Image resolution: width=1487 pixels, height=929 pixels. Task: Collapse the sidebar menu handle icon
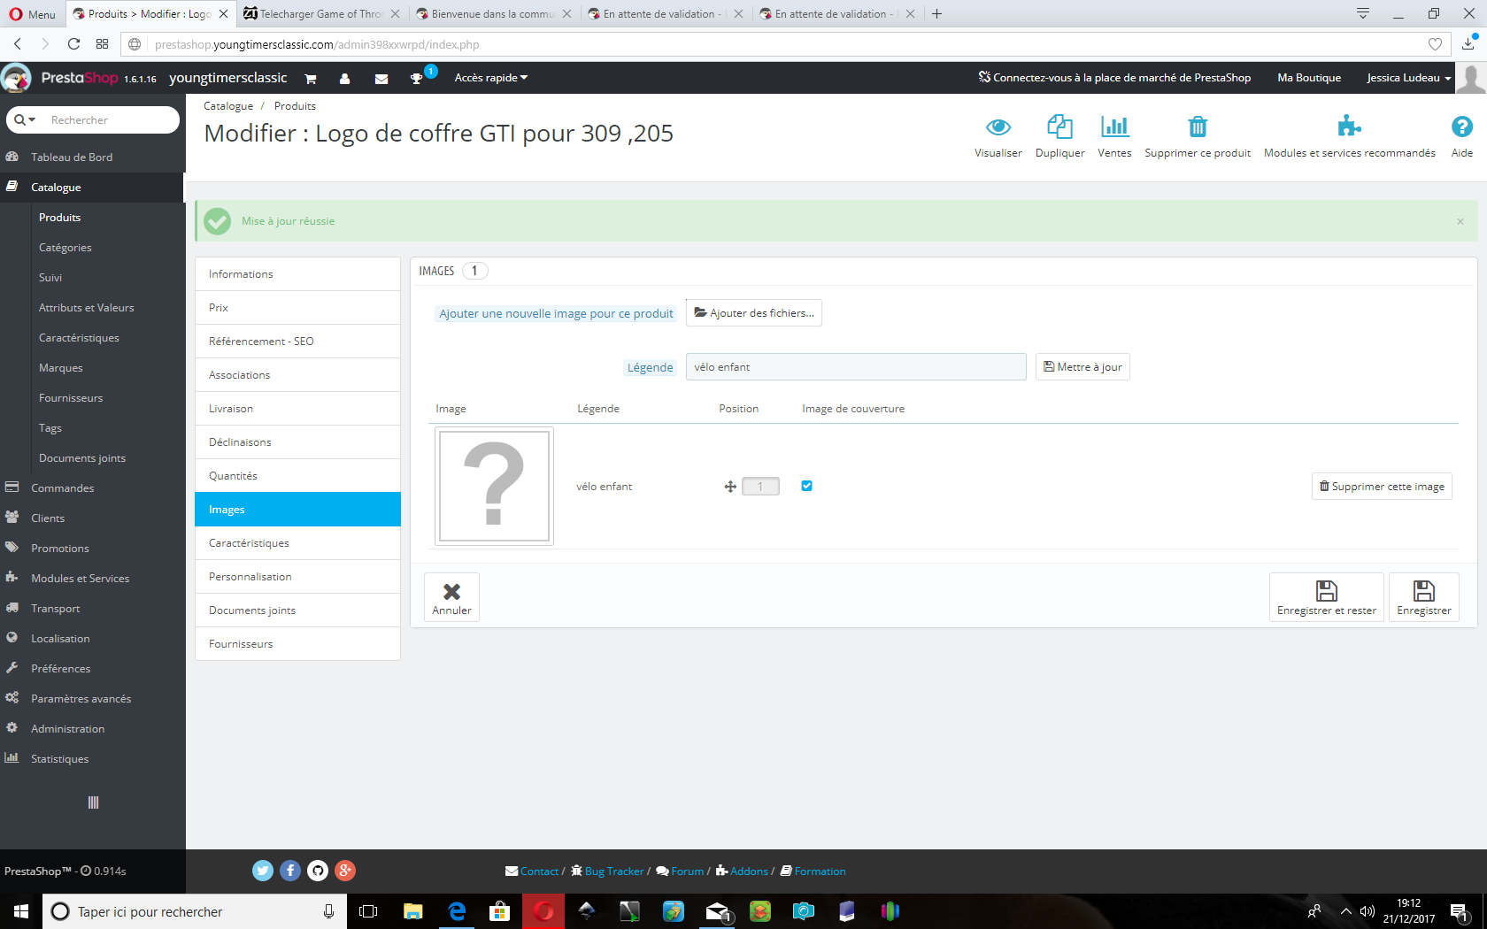[x=93, y=802]
